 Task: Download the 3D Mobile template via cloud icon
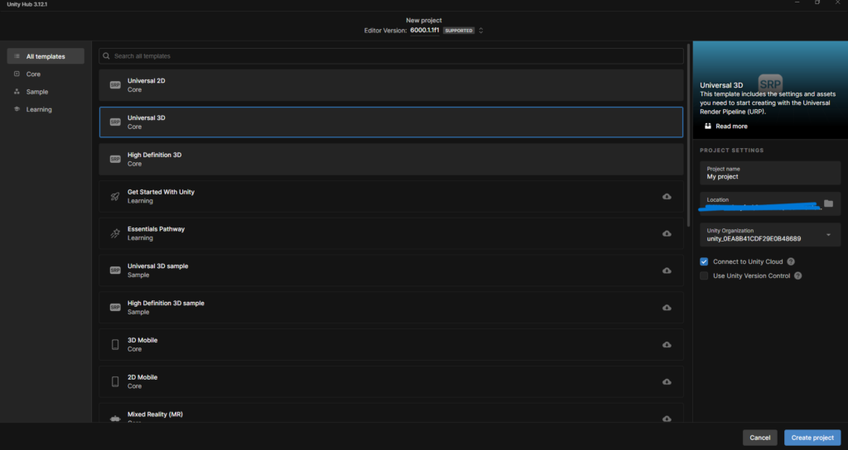point(667,345)
